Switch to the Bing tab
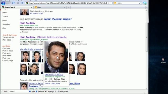 click(50, 7)
